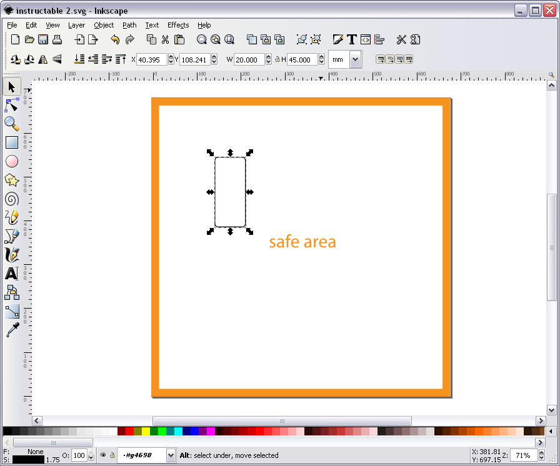The height and width of the screenshot is (466, 560).
Task: Select the Bezier pen tool
Action: [x=12, y=236]
